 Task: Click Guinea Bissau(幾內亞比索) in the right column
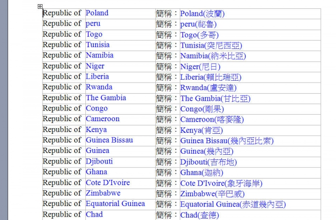227,140
